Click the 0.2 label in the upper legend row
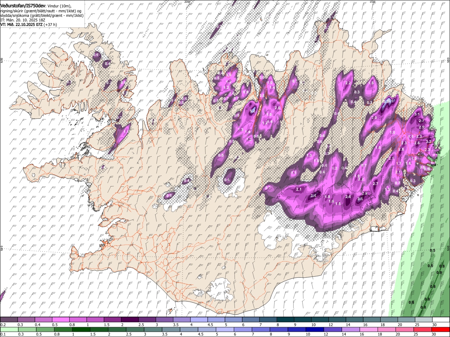The image size is (450, 337). click(x=3, y=325)
